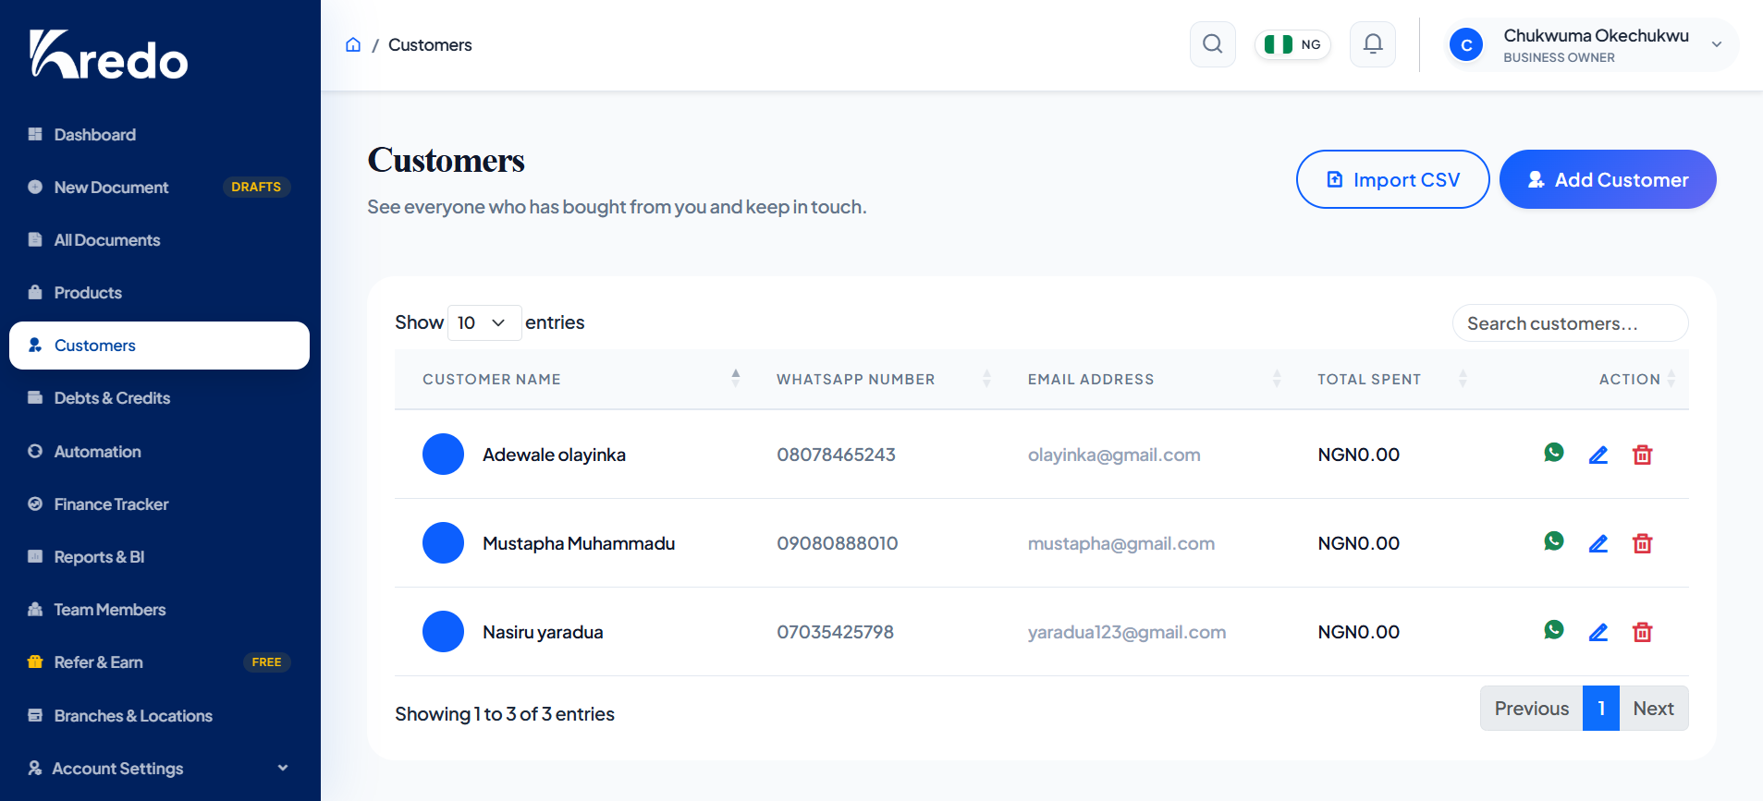Screen dimensions: 1763x801
Task: Edit Nasiru yaradua's customer record
Action: coord(1598,632)
